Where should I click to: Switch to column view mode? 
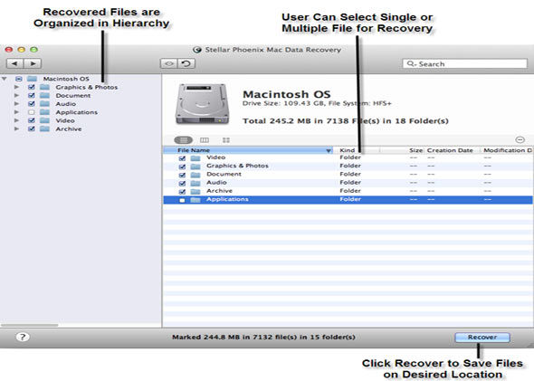coord(205,140)
